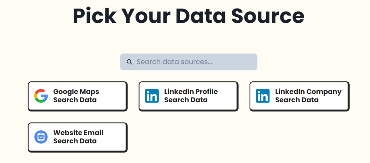The height and width of the screenshot is (163, 370).
Task: Click "Search Data" text under Website Email
Action: [x=75, y=141]
